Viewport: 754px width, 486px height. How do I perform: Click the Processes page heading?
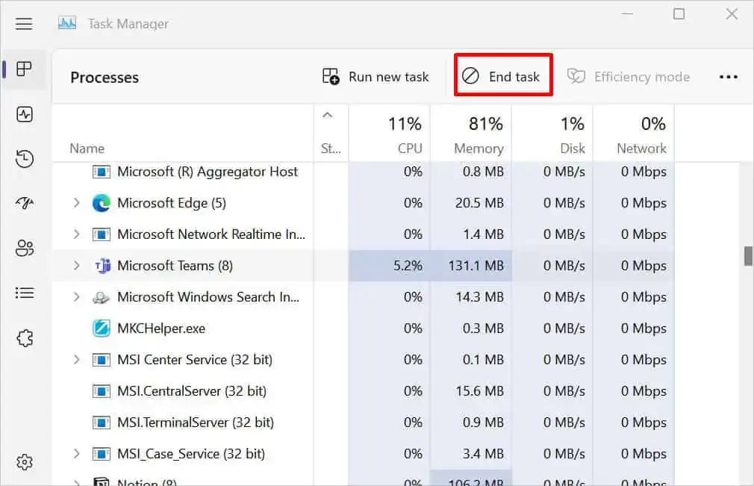pyautogui.click(x=105, y=78)
